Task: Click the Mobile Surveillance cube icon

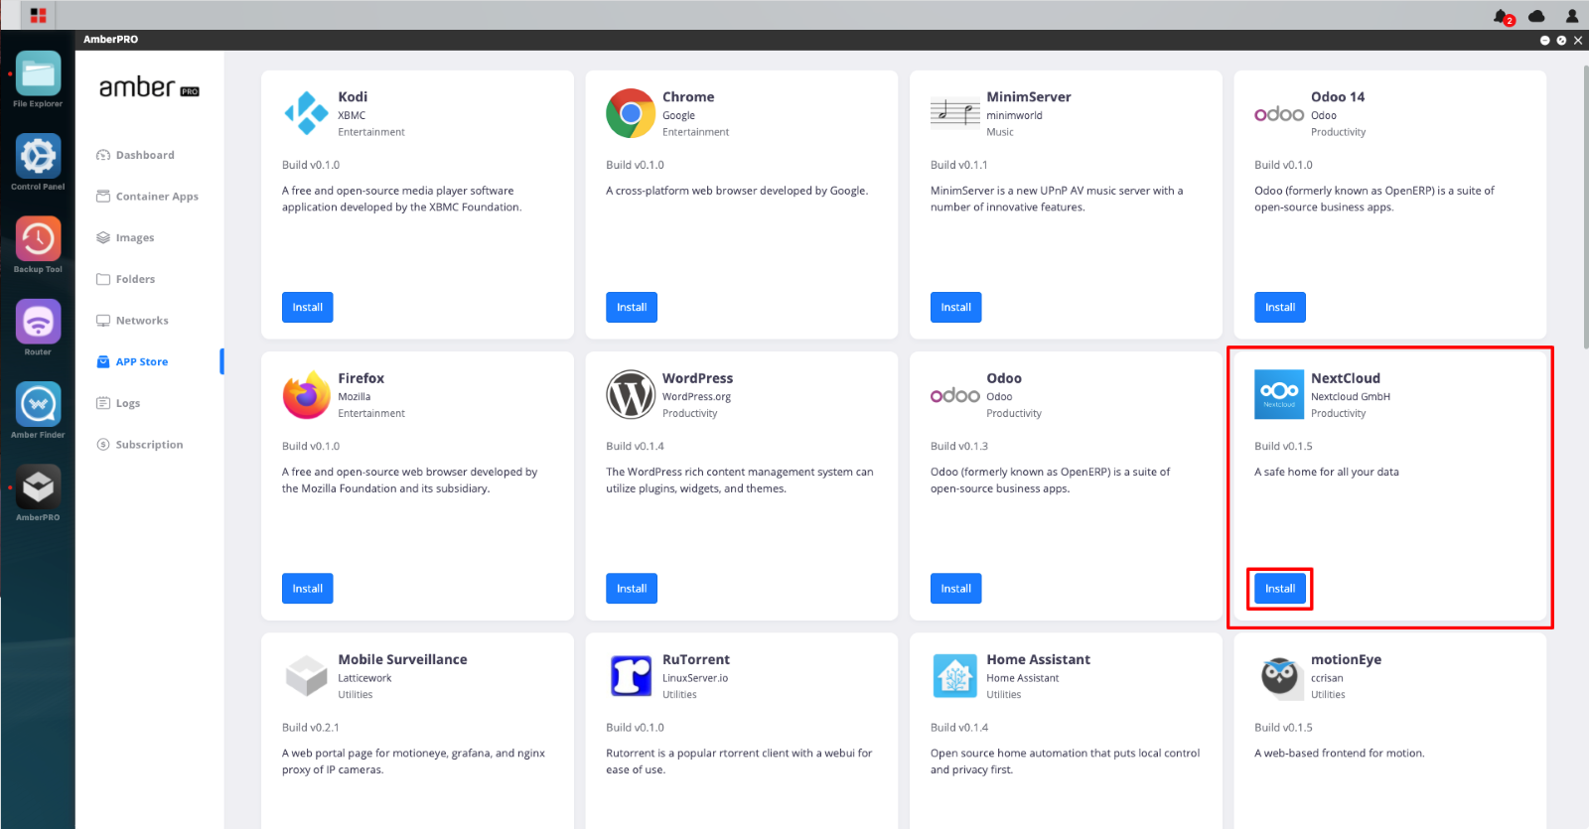Action: pyautogui.click(x=307, y=676)
